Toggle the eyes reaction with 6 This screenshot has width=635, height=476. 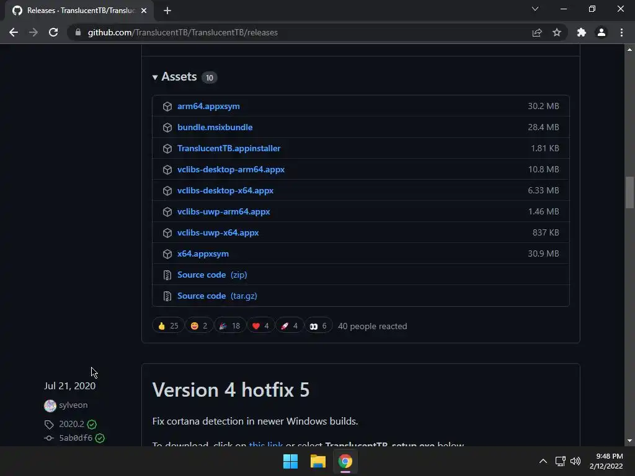[x=318, y=326]
